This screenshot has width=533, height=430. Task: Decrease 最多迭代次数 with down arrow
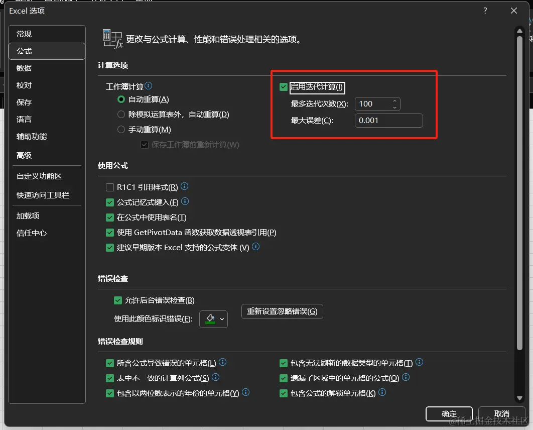tap(394, 107)
